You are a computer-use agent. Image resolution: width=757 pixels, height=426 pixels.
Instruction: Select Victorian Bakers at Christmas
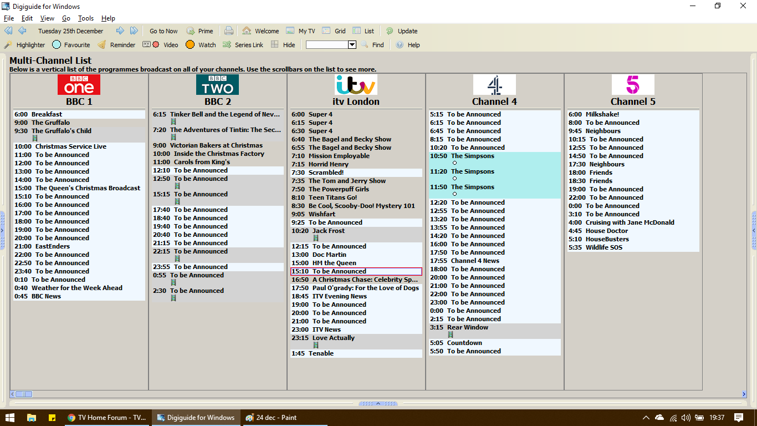[218, 145]
